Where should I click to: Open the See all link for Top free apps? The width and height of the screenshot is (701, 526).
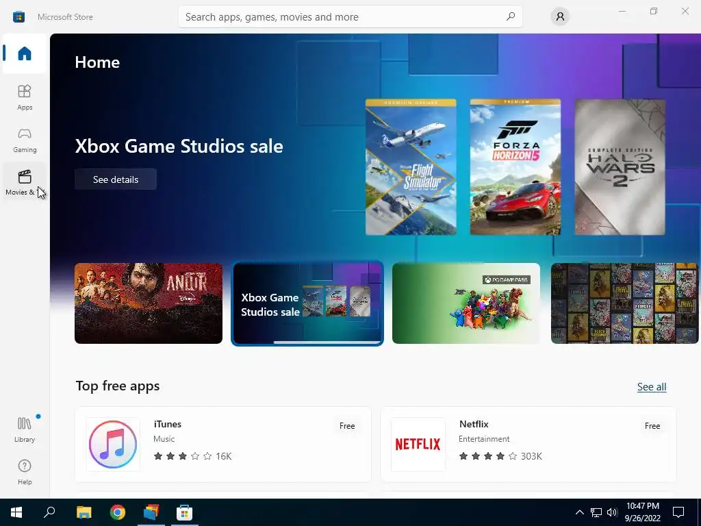[652, 386]
